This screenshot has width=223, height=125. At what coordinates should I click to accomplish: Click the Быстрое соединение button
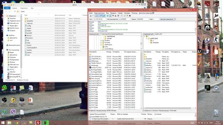[x=167, y=19]
